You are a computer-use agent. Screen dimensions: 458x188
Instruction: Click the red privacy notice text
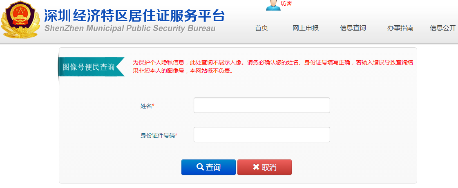[x=273, y=67]
